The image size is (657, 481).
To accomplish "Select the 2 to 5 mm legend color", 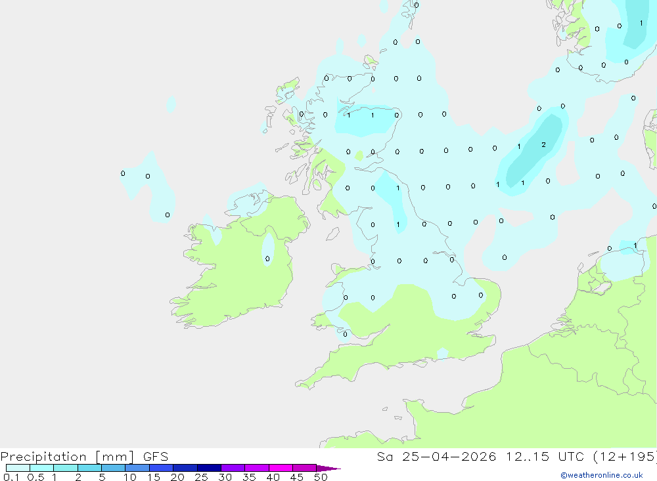I will coord(89,468).
